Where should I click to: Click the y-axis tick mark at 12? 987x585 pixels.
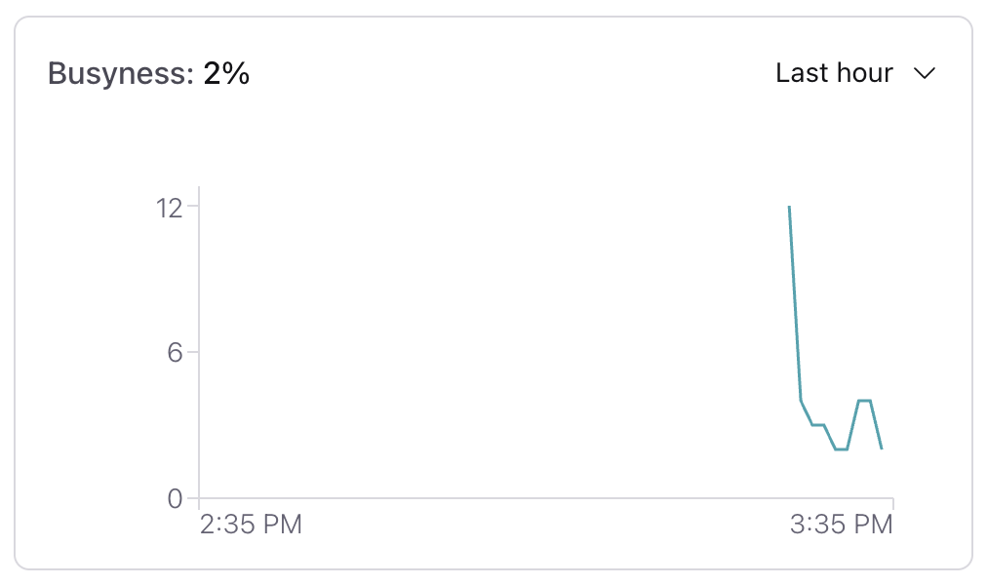pos(192,206)
